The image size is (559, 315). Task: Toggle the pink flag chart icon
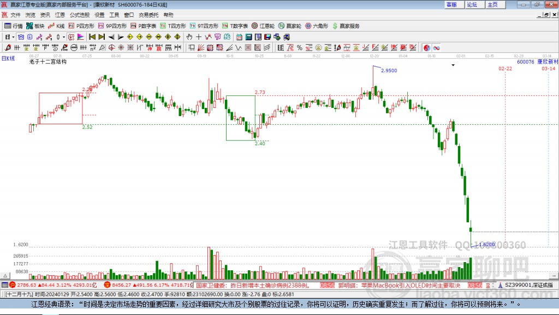coord(81,37)
